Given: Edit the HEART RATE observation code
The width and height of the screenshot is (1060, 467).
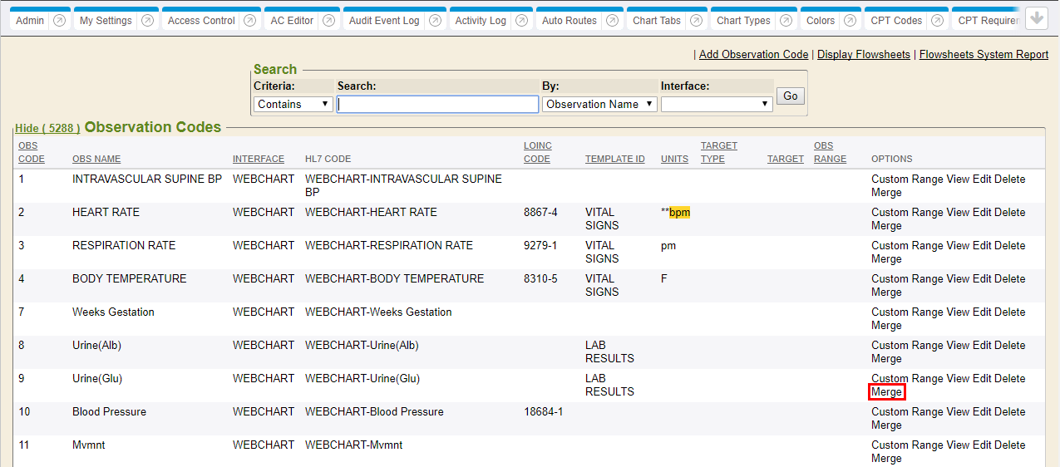Looking at the screenshot, I should 982,213.
